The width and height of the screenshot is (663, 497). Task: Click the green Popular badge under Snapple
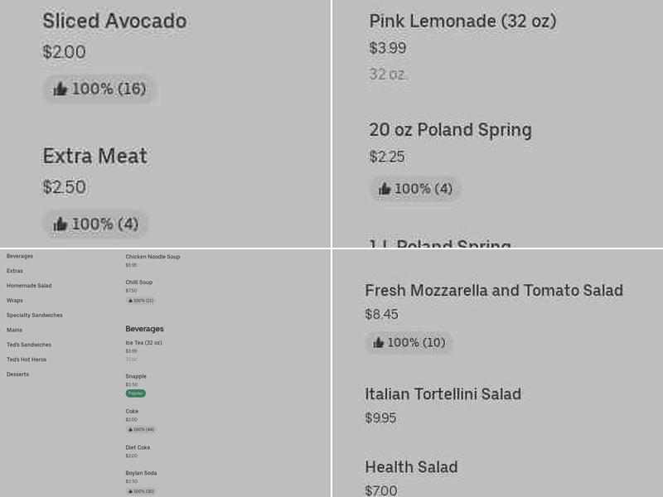click(136, 393)
